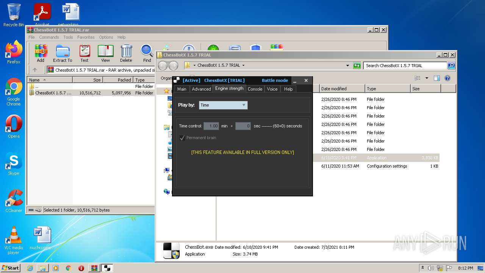Click WinRAR taskbar button

[94, 268]
